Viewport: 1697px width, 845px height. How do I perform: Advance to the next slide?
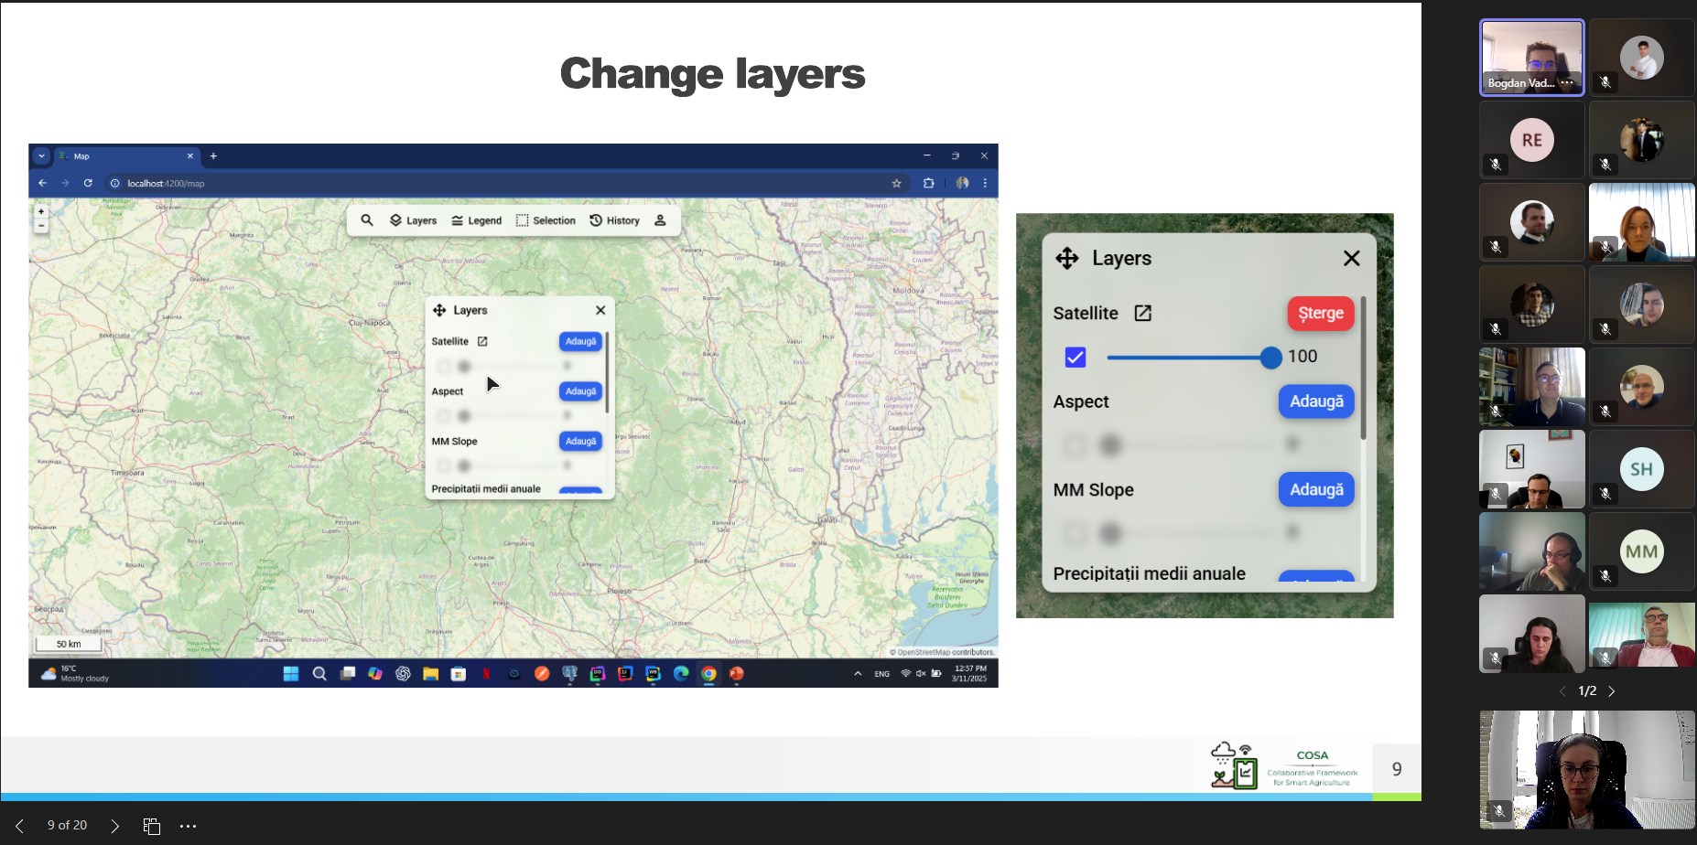point(114,826)
